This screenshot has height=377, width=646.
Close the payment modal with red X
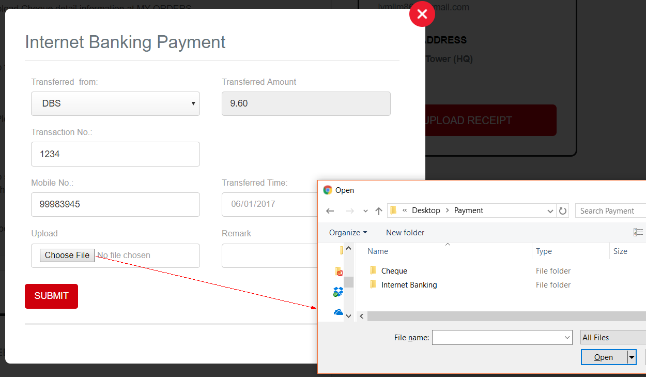[422, 14]
